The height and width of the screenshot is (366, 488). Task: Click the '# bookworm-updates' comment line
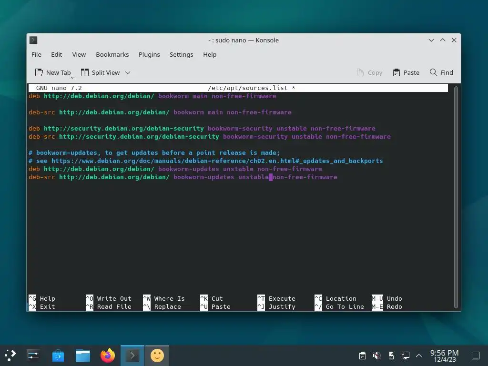(154, 153)
